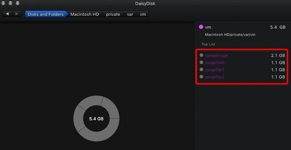
Task: Click the 5.4 GB center of chart
Action: coord(96,118)
